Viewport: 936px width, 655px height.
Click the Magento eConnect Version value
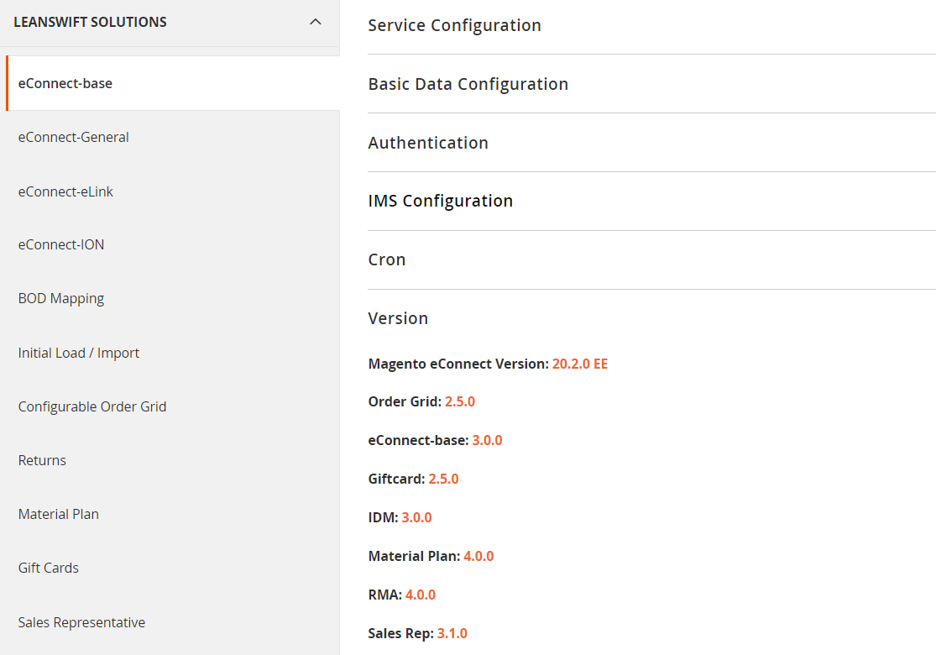(579, 364)
